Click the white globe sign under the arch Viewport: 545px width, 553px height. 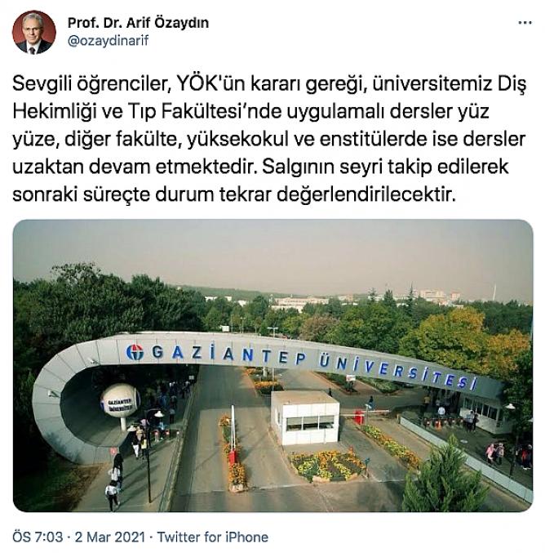(x=120, y=402)
